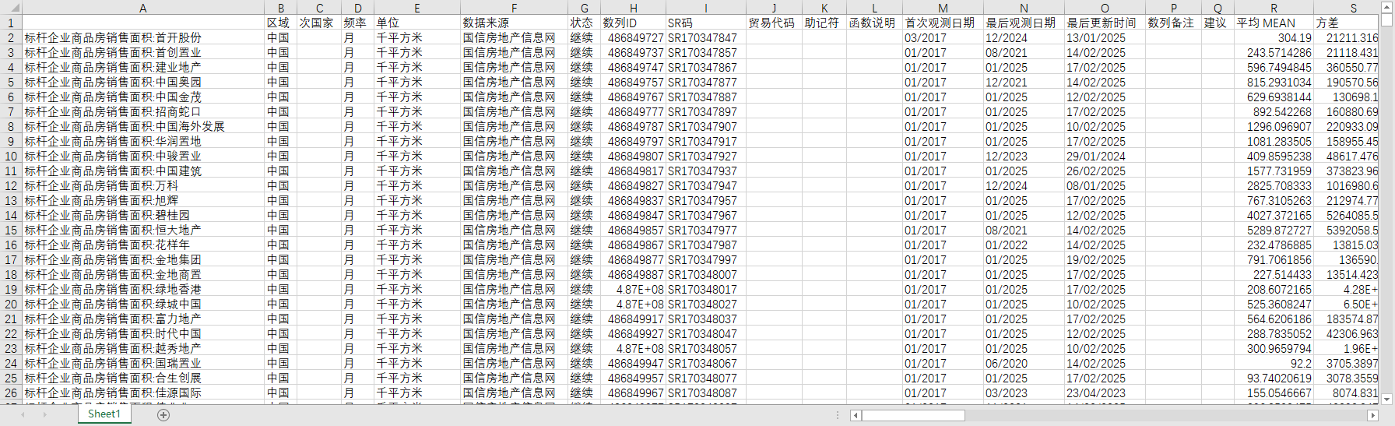Select column M header
The image size is (1395, 426).
(943, 8)
